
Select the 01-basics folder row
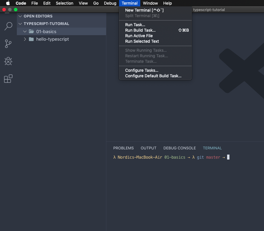62,31
